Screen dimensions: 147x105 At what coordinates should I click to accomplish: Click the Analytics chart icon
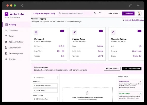pyautogui.click(x=6, y=59)
